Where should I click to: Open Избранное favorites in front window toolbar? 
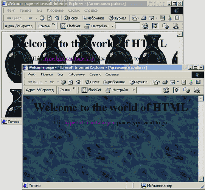point(114,82)
